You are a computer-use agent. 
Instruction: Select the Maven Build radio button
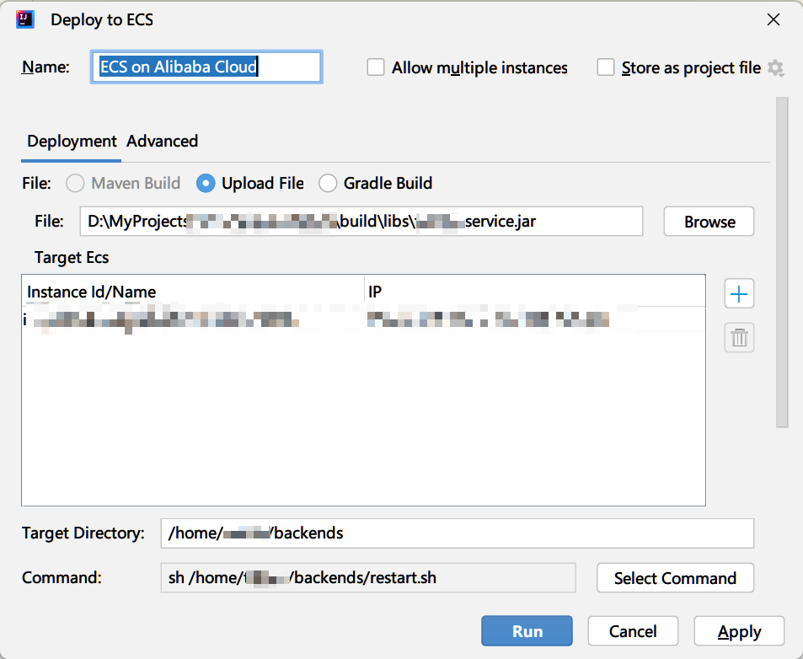[x=76, y=183]
